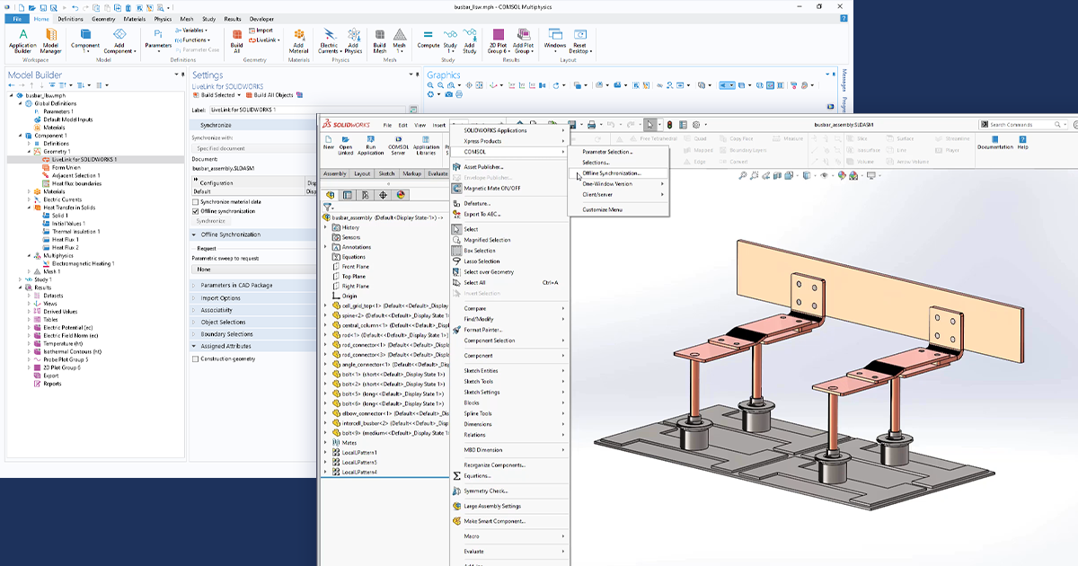Image resolution: width=1078 pixels, height=566 pixels.
Task: Switch to the Sketch tab in SOLIDWORKS
Action: (x=387, y=173)
